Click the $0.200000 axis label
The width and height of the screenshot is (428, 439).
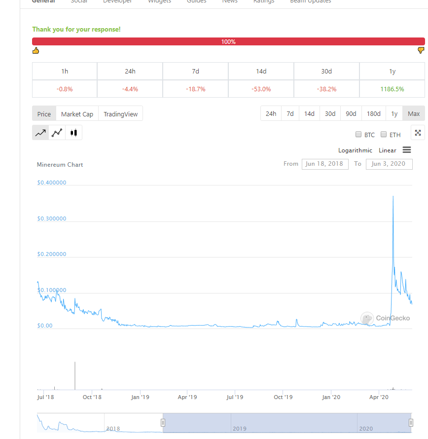coord(52,254)
